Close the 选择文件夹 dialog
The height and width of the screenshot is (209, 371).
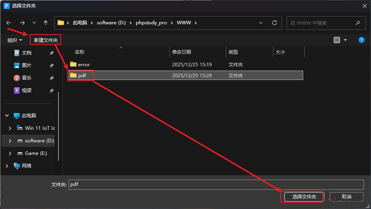tap(365, 6)
